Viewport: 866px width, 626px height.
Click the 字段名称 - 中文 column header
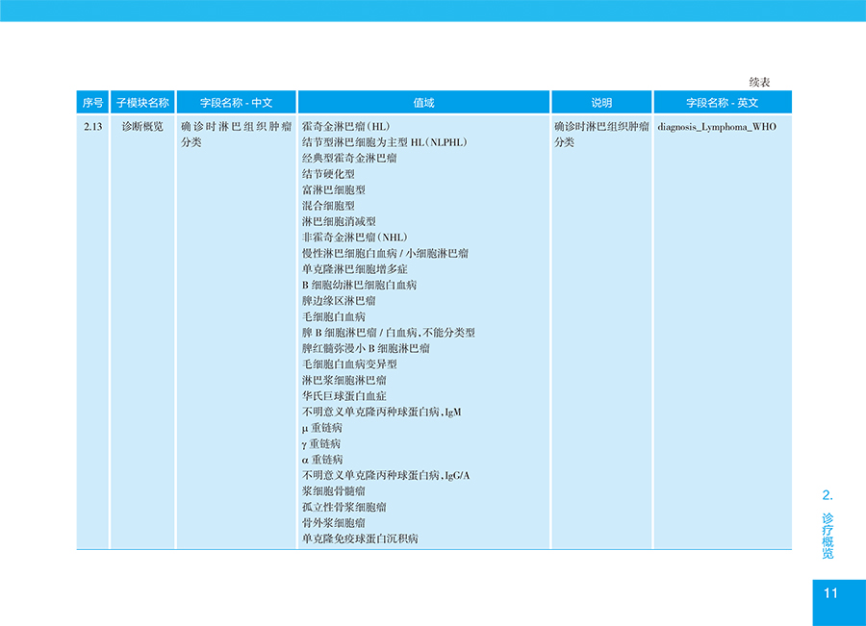tap(237, 102)
